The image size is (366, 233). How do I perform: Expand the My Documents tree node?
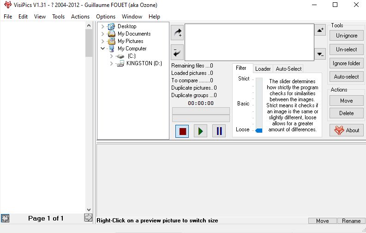103,34
